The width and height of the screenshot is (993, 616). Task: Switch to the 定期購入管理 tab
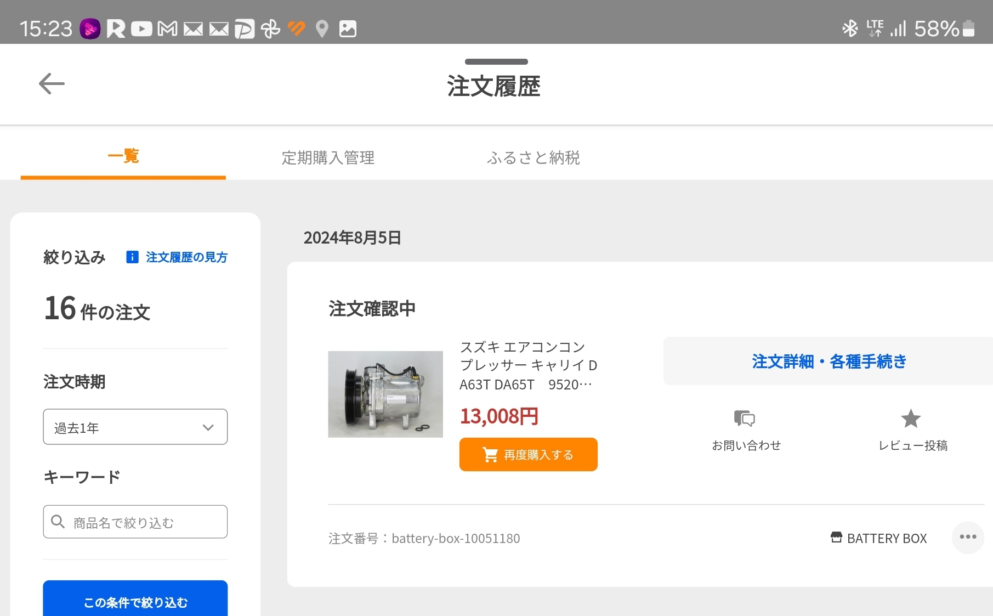(x=328, y=158)
